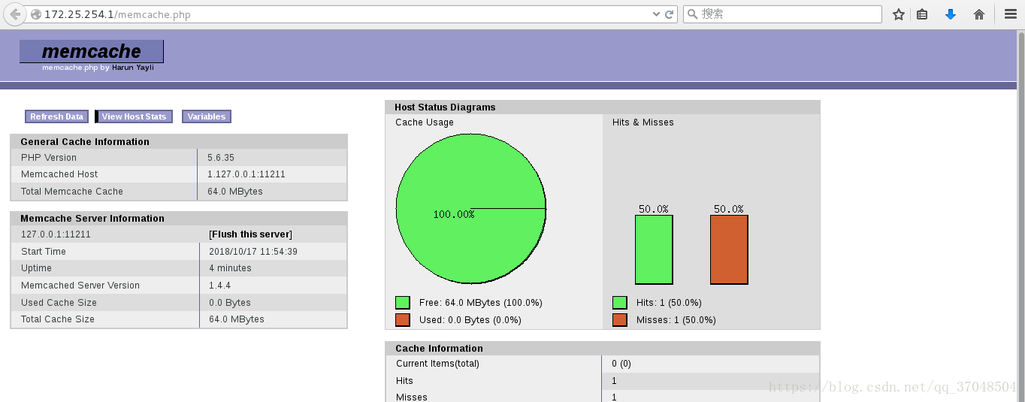This screenshot has width=1025, height=402.
Task: Click the green Cache Usage pie chart
Action: (x=471, y=209)
